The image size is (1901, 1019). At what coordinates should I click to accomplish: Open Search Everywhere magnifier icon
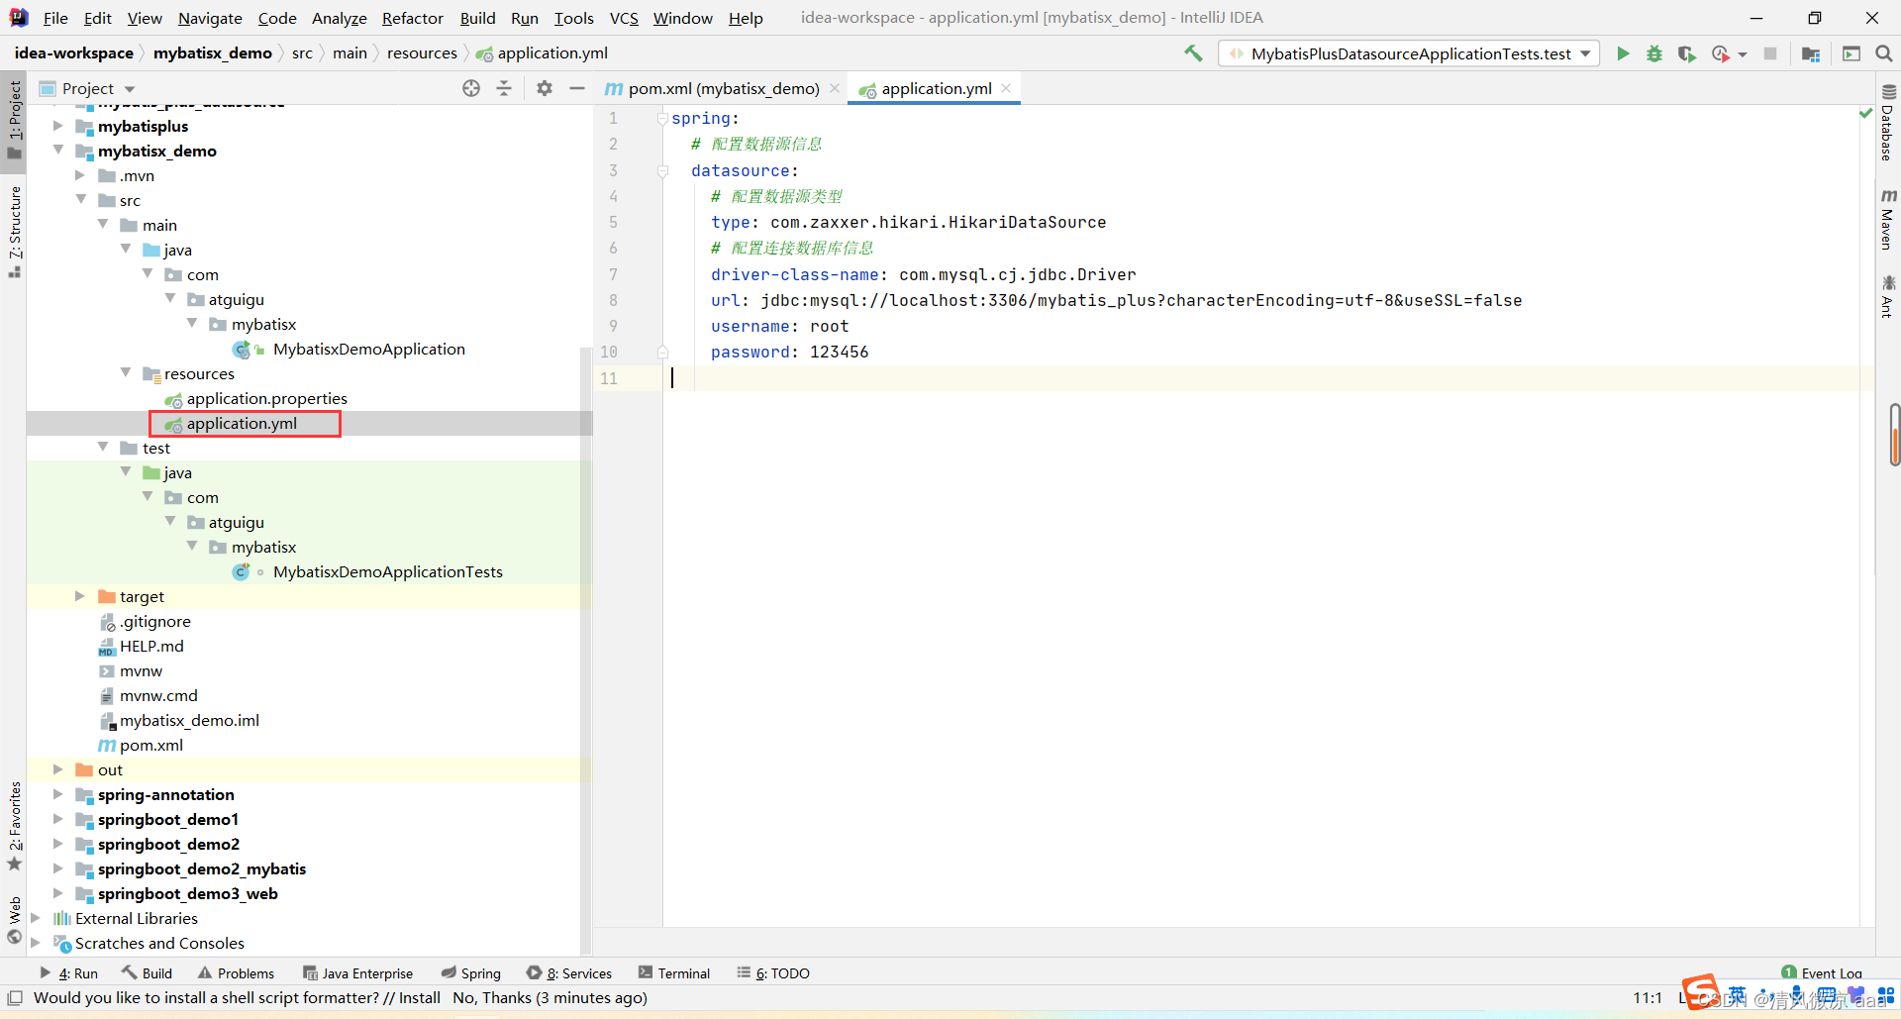pos(1884,53)
